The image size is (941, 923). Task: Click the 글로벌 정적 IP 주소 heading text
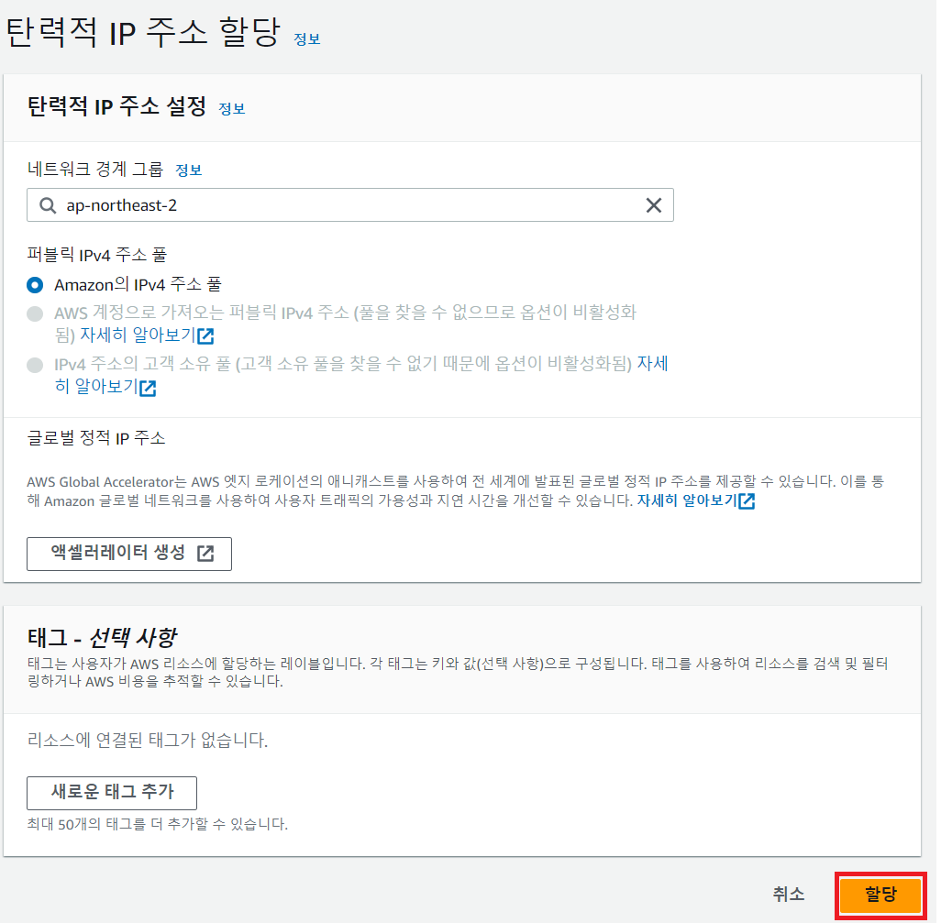click(x=96, y=438)
